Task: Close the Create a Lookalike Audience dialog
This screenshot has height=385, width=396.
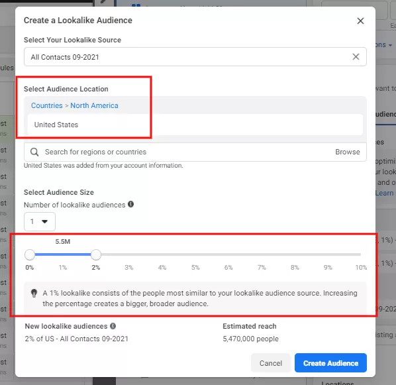Action: click(360, 21)
